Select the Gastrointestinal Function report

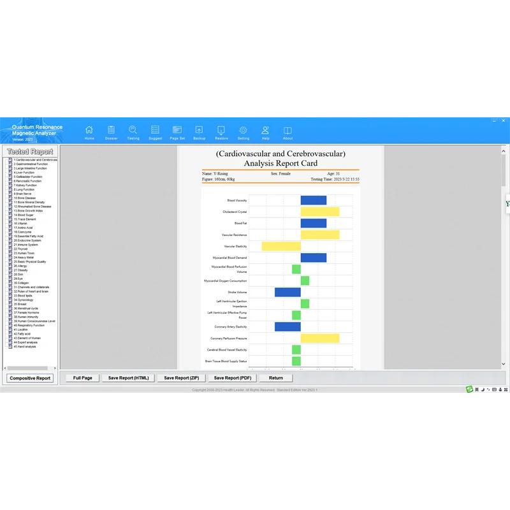point(31,164)
